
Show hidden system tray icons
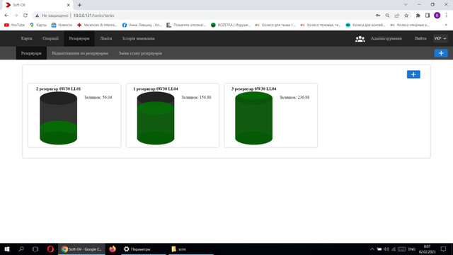click(x=372, y=249)
